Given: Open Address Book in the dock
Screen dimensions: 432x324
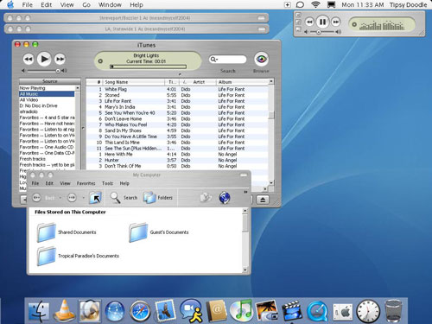Looking at the screenshot, I should (216, 311).
